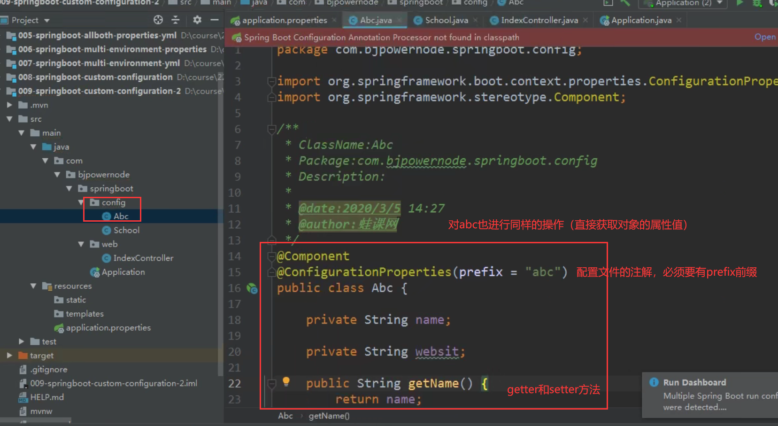Collapse the springboot package arrow

[69, 189]
